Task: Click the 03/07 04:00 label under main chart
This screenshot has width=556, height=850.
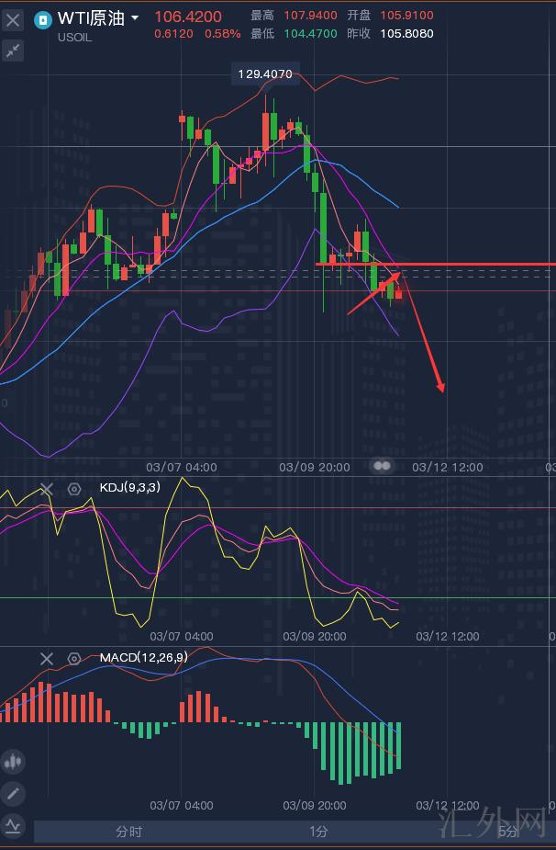Action: pyautogui.click(x=182, y=468)
